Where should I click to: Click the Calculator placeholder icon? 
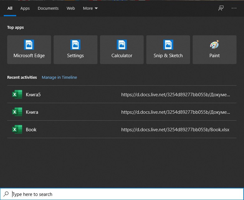tap(122, 45)
